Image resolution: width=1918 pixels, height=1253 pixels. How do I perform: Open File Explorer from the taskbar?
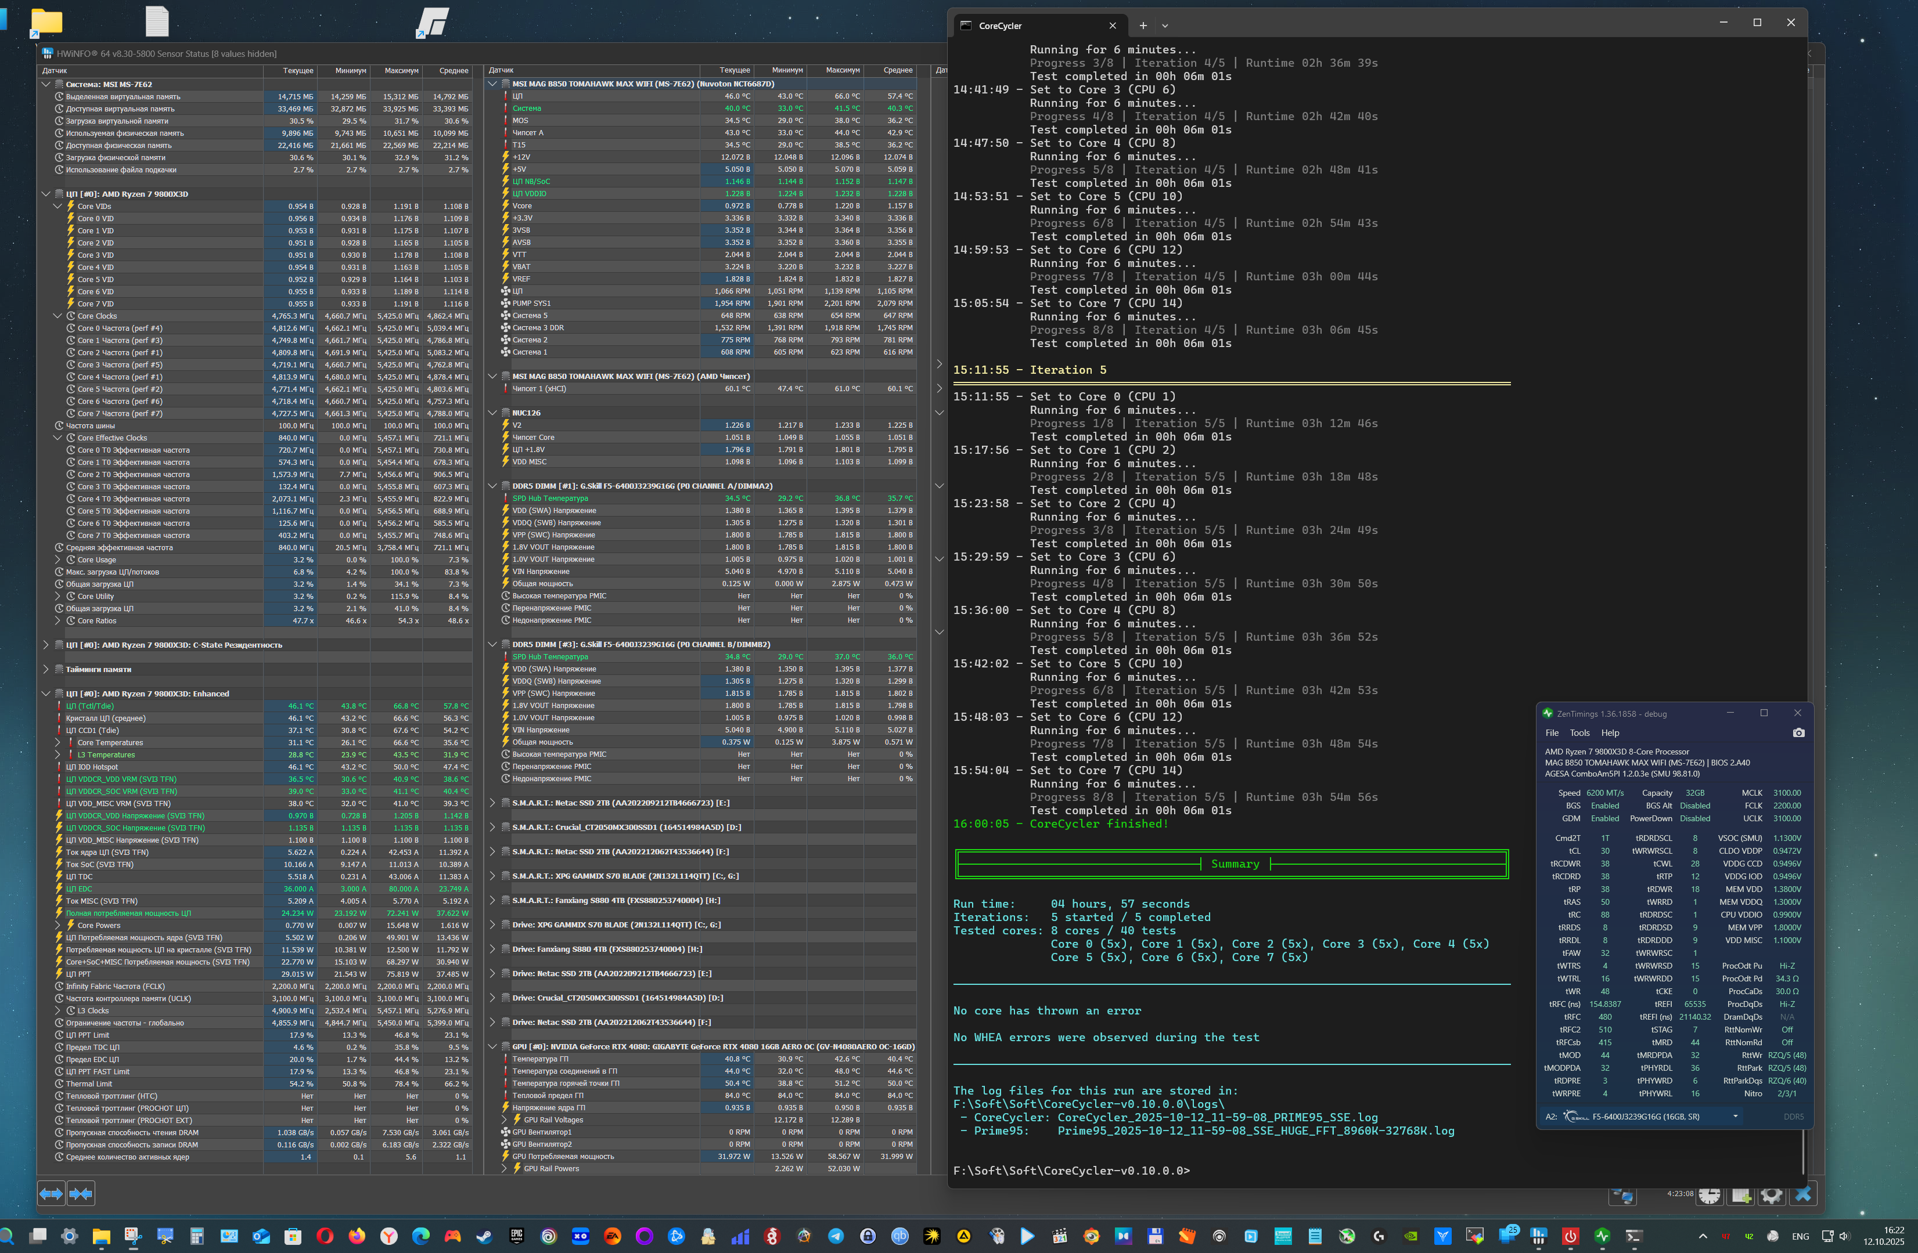100,1236
